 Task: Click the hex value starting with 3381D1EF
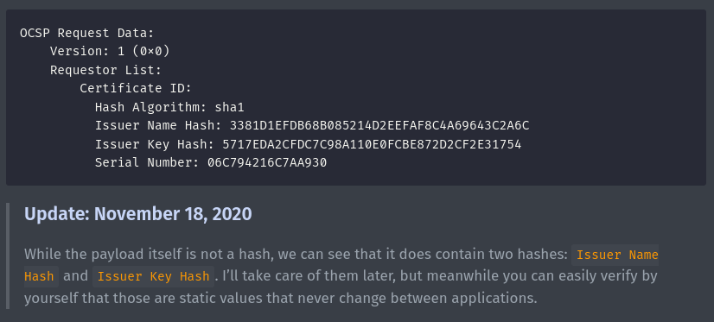[x=379, y=125]
